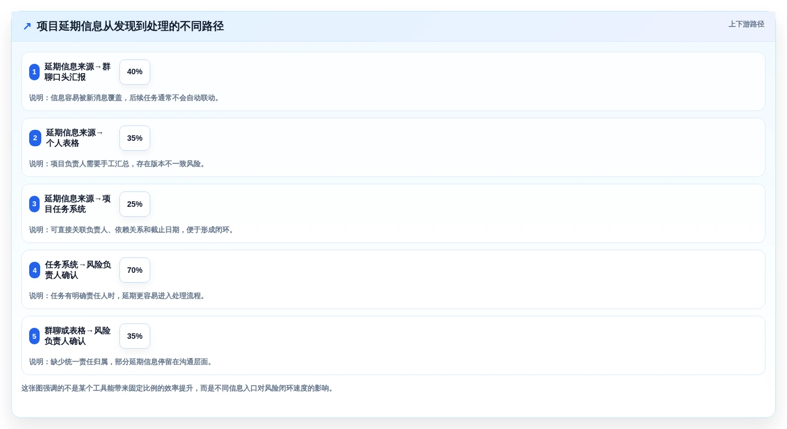Select the label 群聊或表格→风险负责人确认

[x=78, y=336]
